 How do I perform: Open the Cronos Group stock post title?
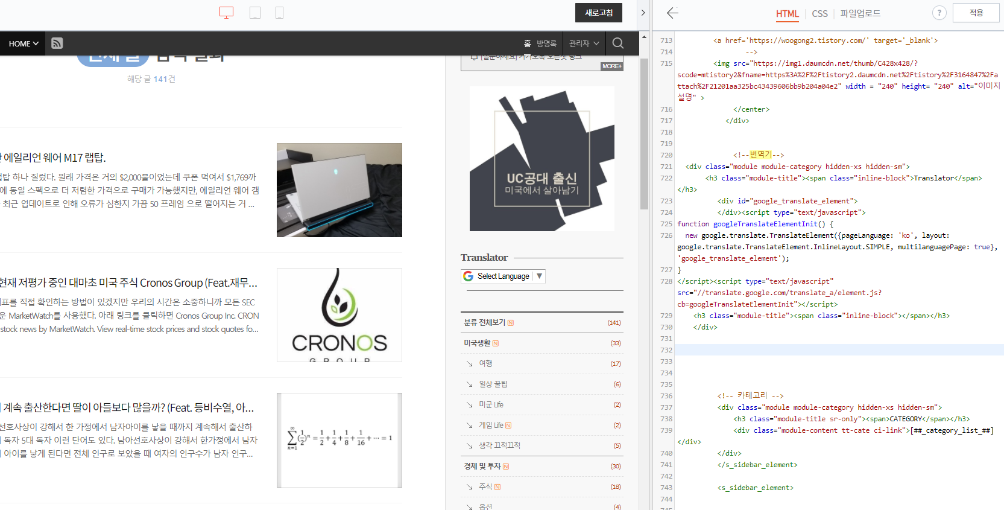coord(129,282)
